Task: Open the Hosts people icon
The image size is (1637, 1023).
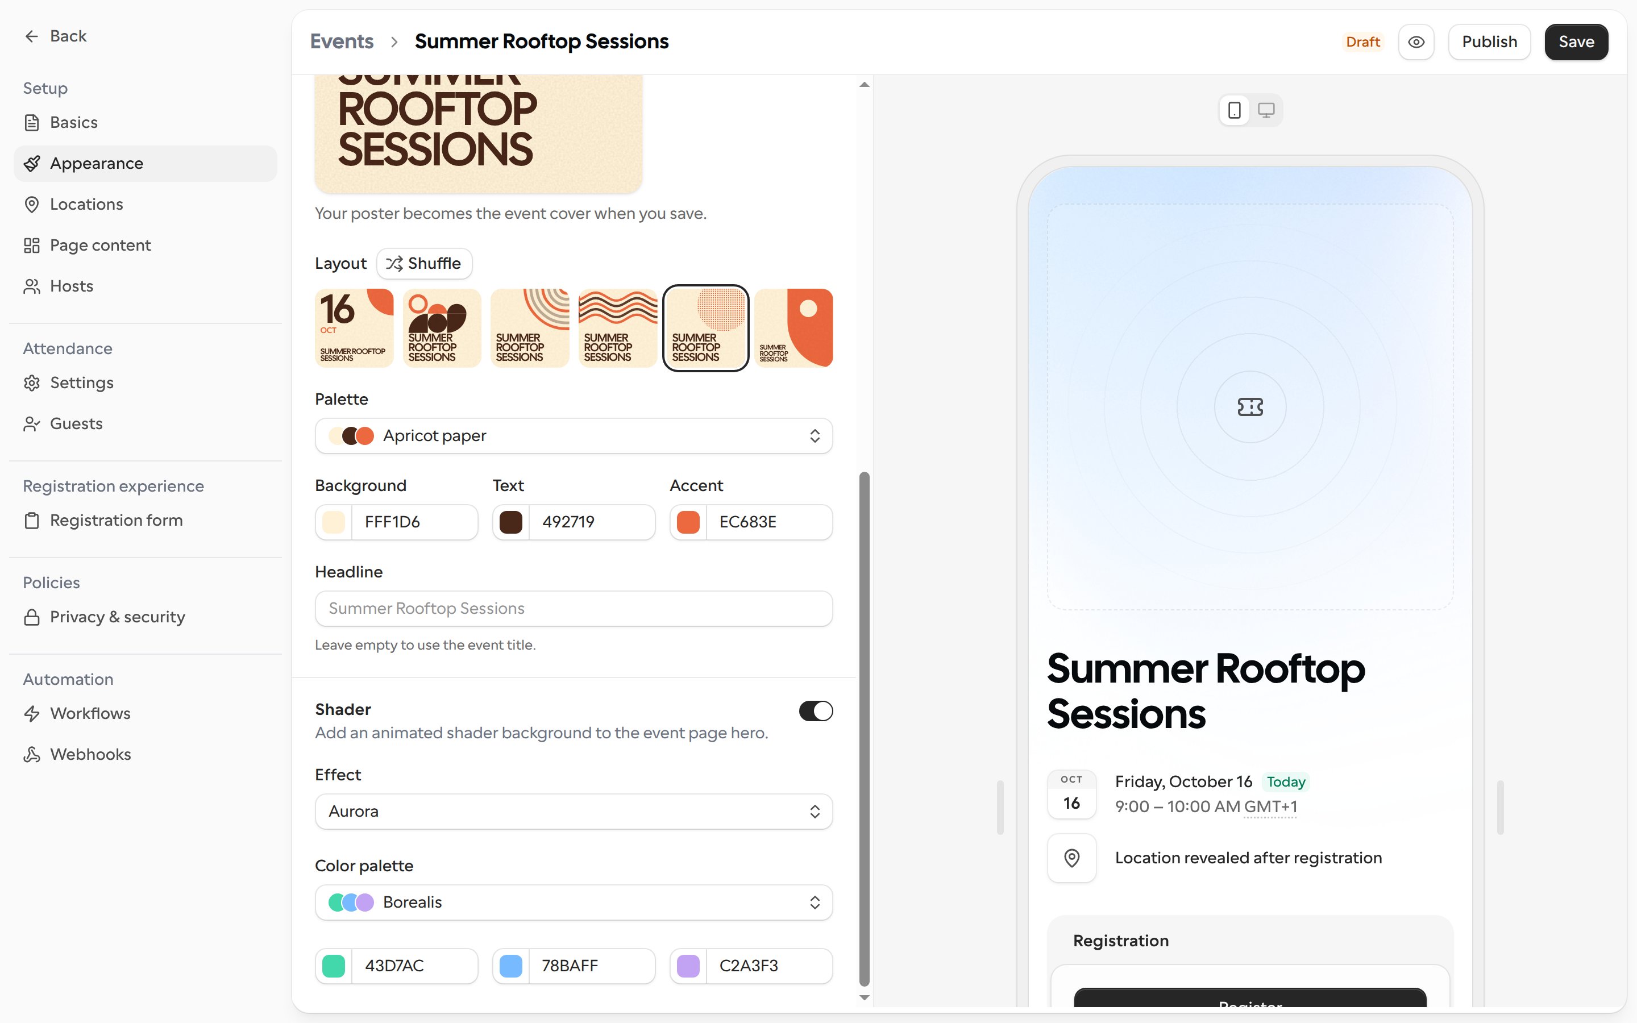Action: click(31, 286)
